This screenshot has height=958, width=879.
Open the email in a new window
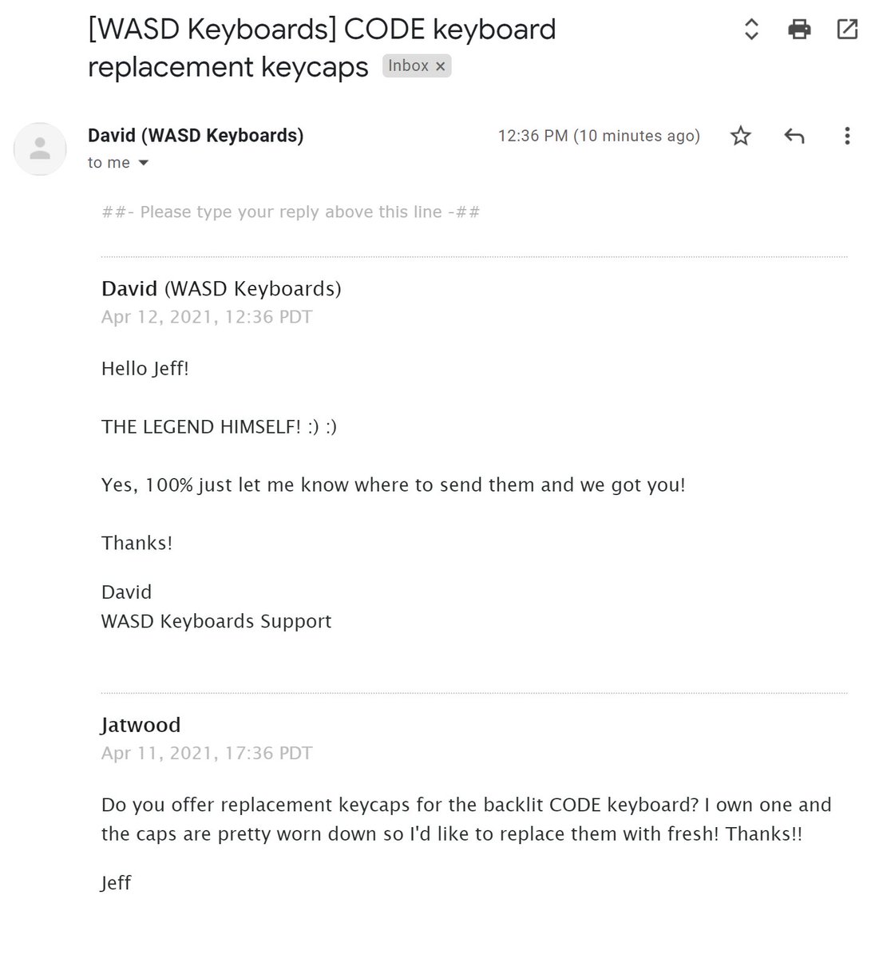coord(847,30)
